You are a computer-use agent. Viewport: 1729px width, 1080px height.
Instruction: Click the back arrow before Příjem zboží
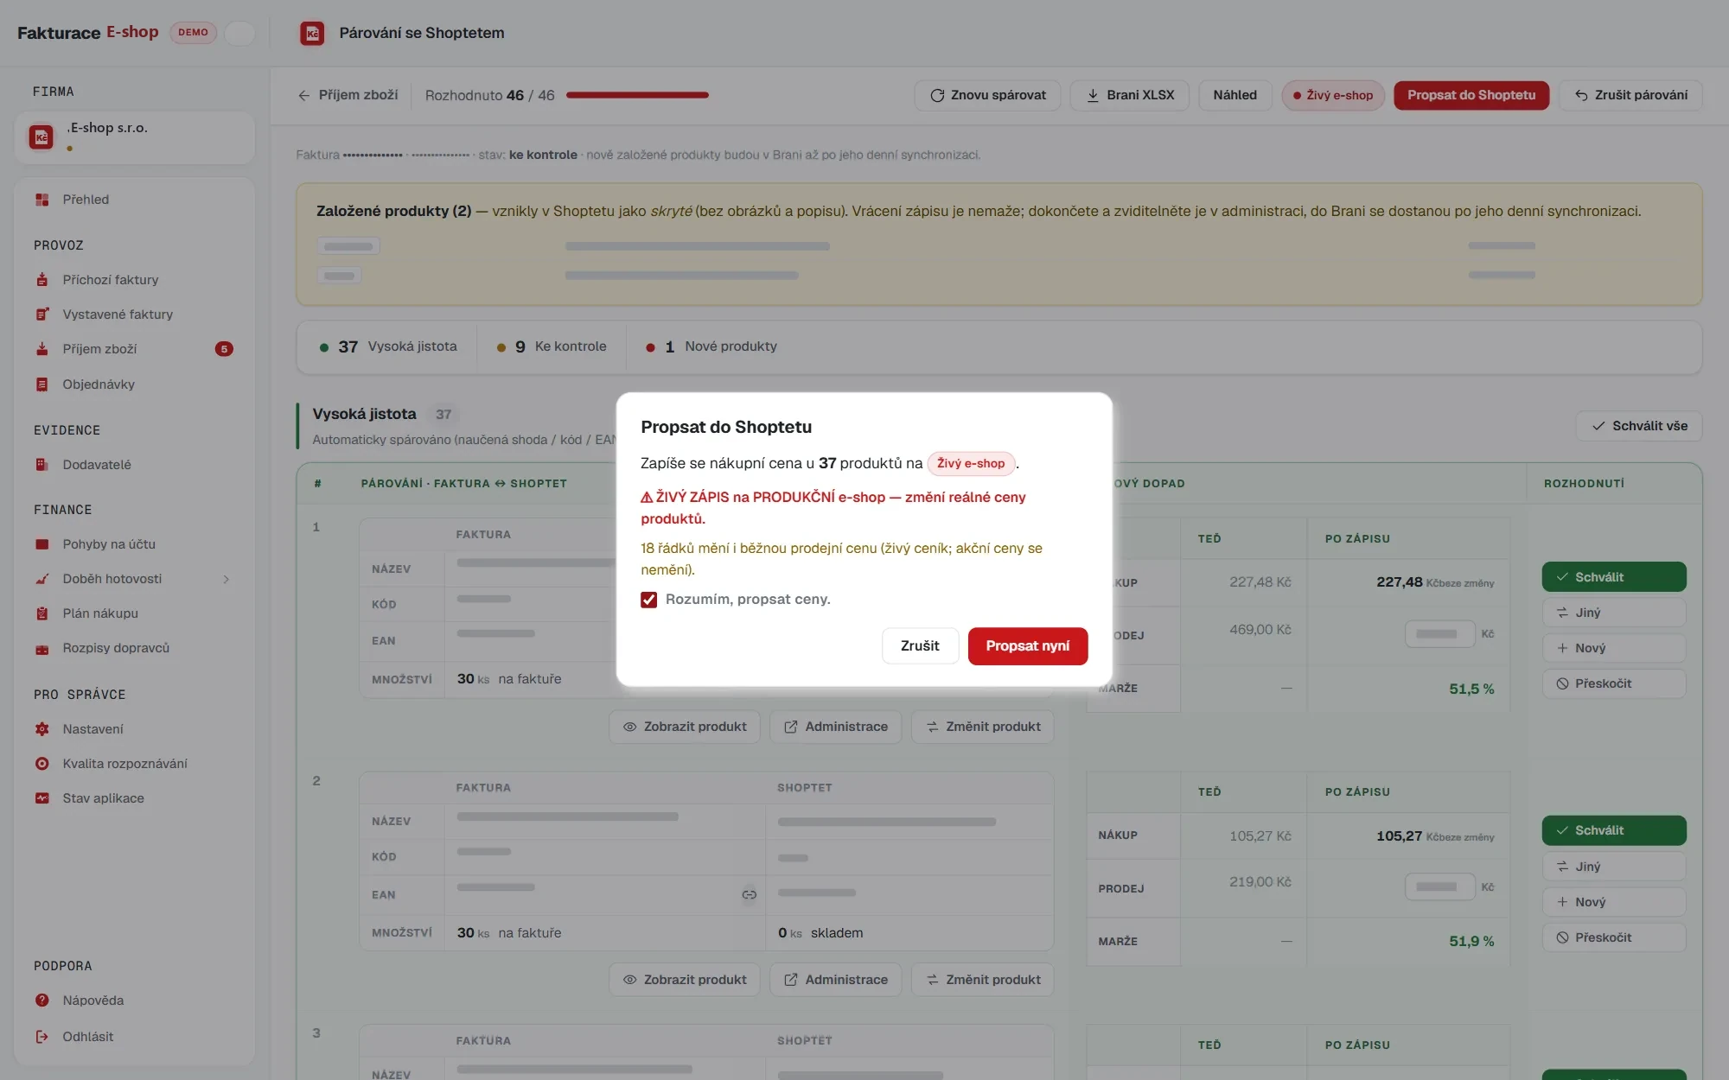(x=304, y=95)
